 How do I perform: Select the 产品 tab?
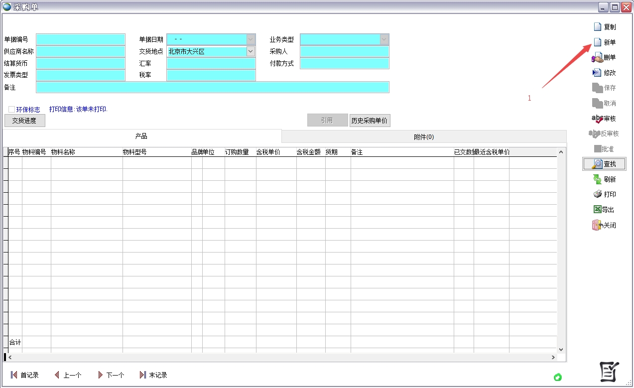pyautogui.click(x=141, y=136)
